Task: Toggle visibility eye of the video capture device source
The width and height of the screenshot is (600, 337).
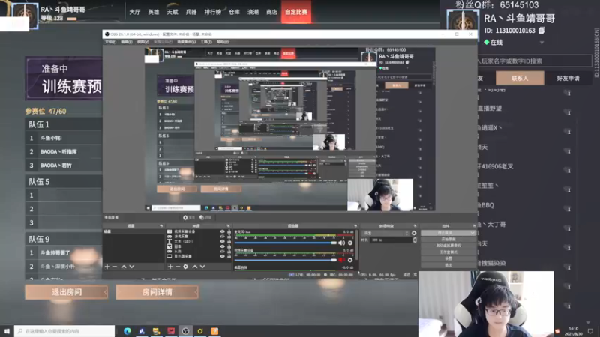Action: coord(222,231)
